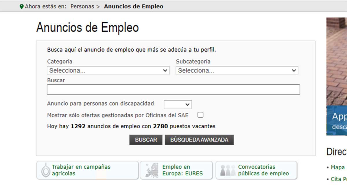Viewport: 347px width, 195px height.
Task: Click inside the Buscar text field
Action: point(173,90)
